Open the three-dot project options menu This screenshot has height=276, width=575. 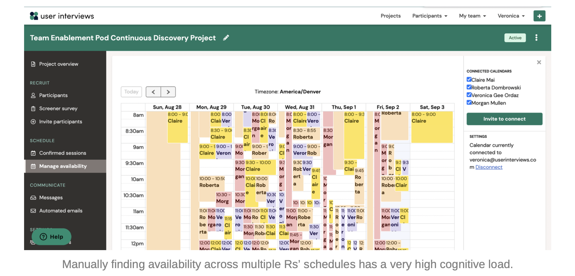tap(536, 38)
